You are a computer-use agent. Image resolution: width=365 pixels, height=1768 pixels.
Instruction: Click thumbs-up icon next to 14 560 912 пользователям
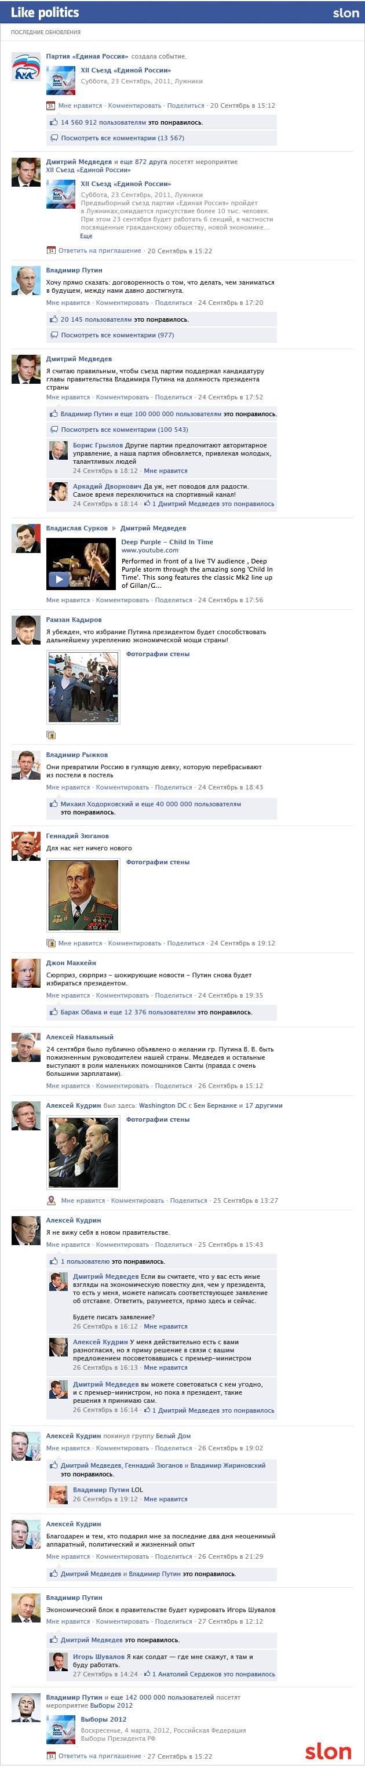pos(53,122)
